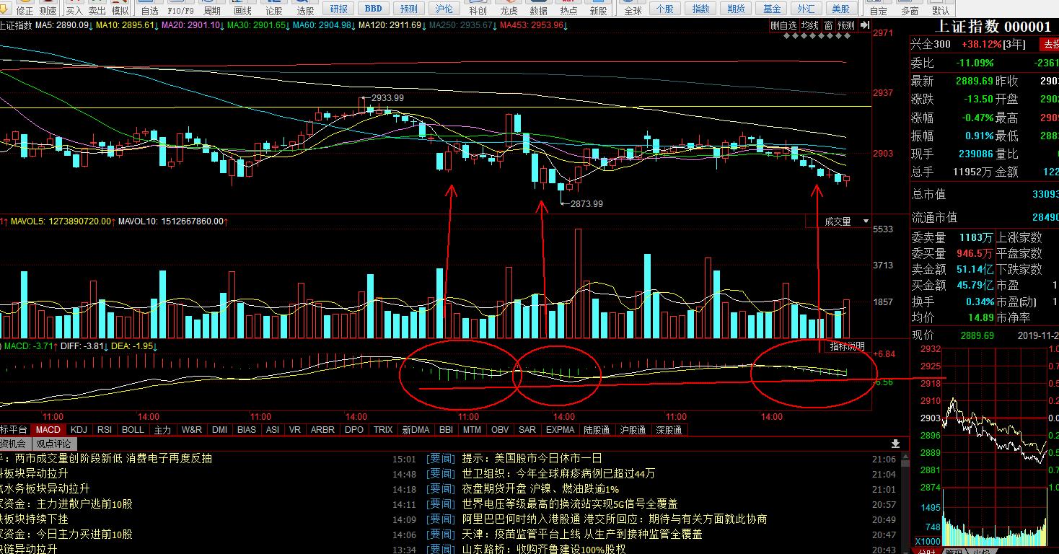
Task: Click the 研报 research report button
Action: point(338,9)
